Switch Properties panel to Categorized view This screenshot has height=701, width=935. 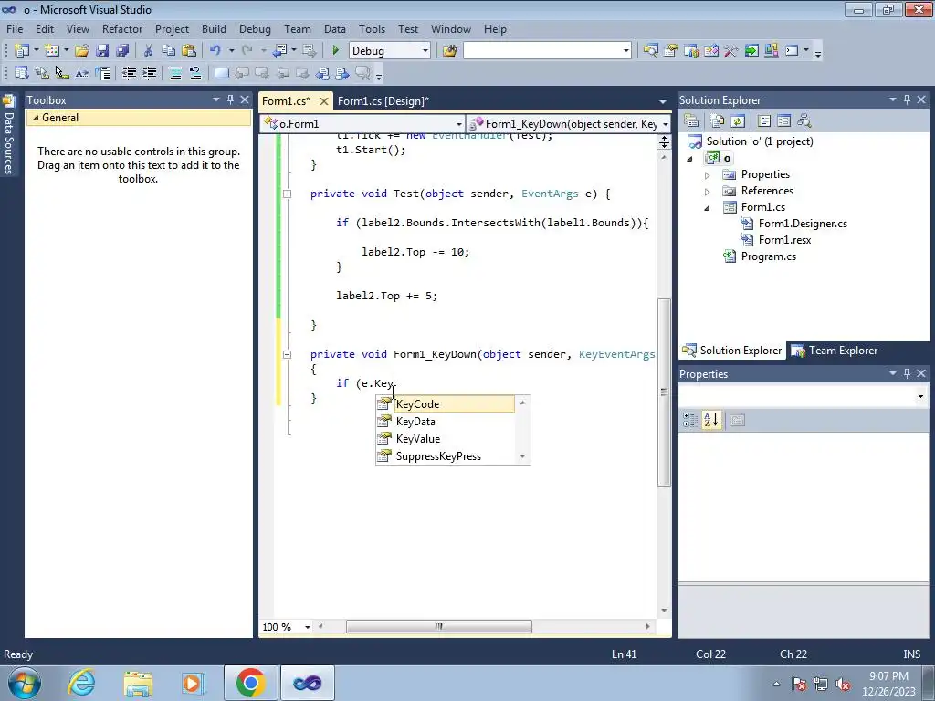[x=690, y=420]
